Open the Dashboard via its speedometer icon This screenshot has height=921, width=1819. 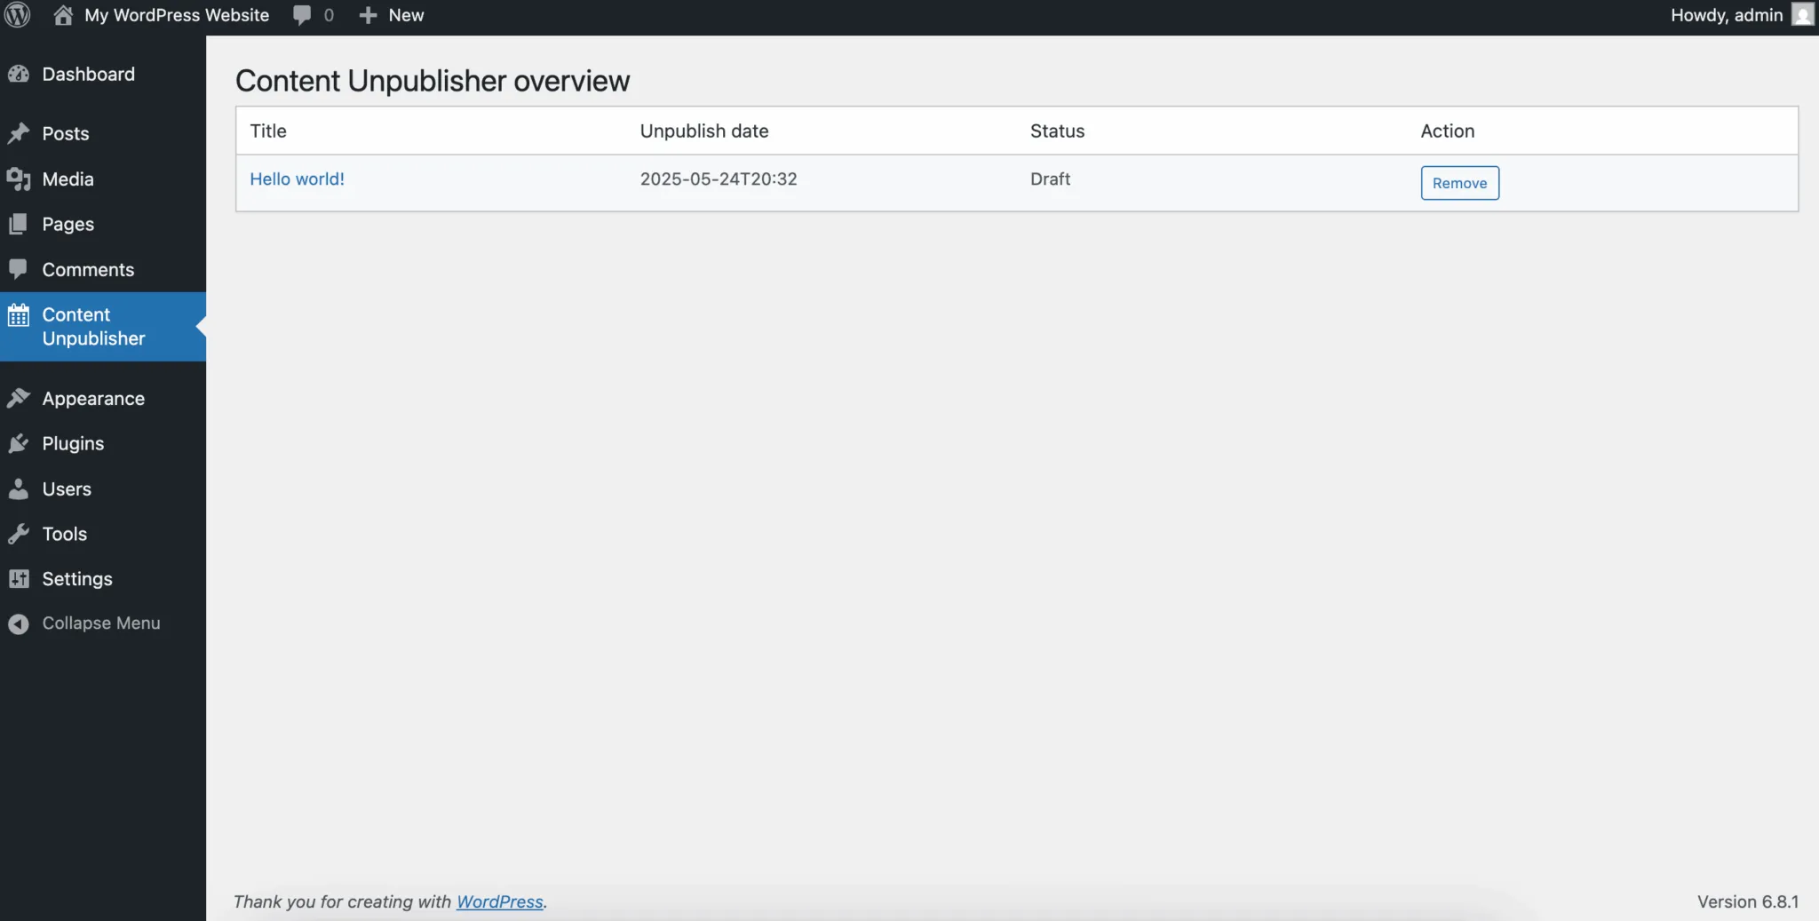click(x=20, y=75)
